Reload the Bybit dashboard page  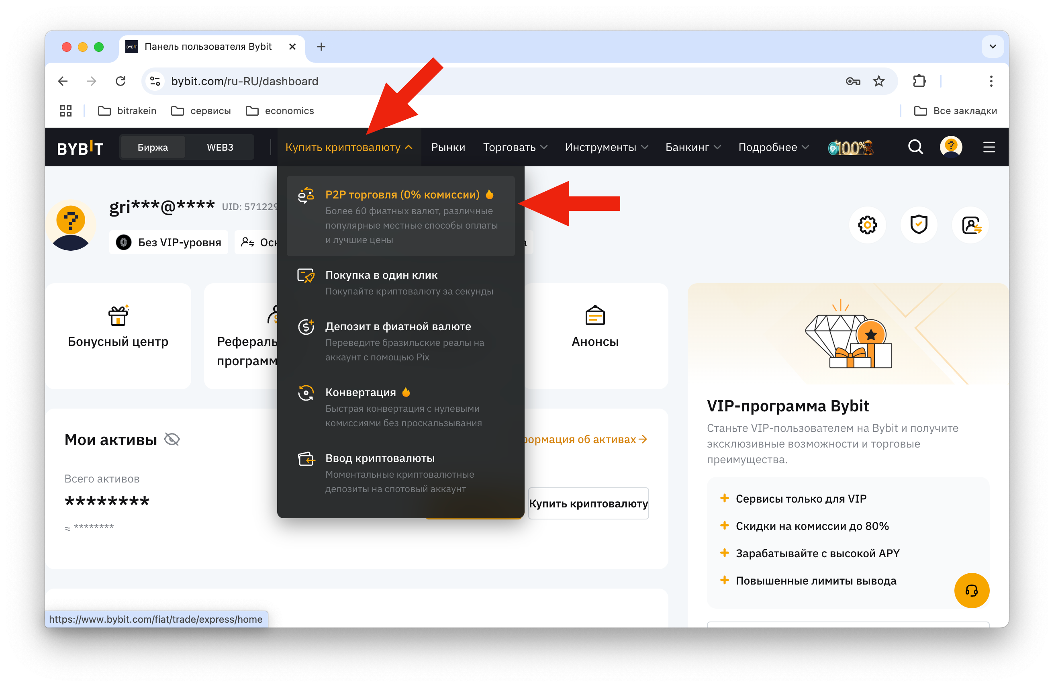(121, 81)
